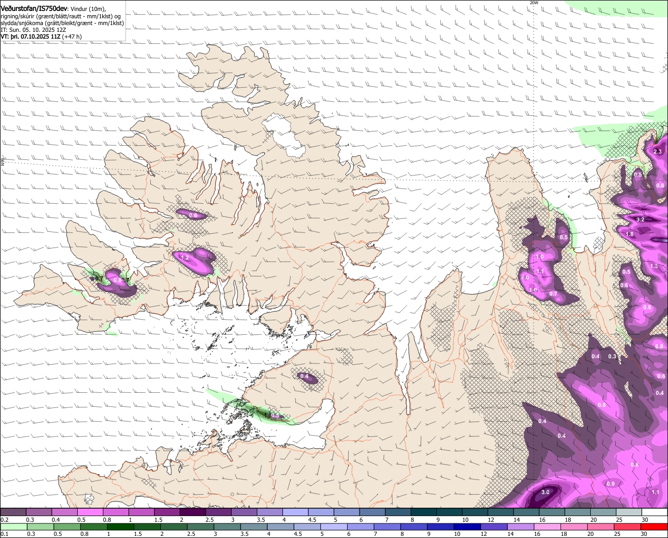Click the 1.3 snowfall value on the map
This screenshot has width=668, height=538.
pyautogui.click(x=654, y=266)
